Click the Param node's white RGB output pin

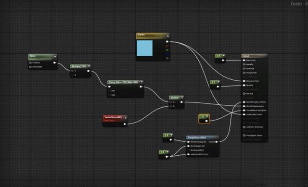coord(167,42)
